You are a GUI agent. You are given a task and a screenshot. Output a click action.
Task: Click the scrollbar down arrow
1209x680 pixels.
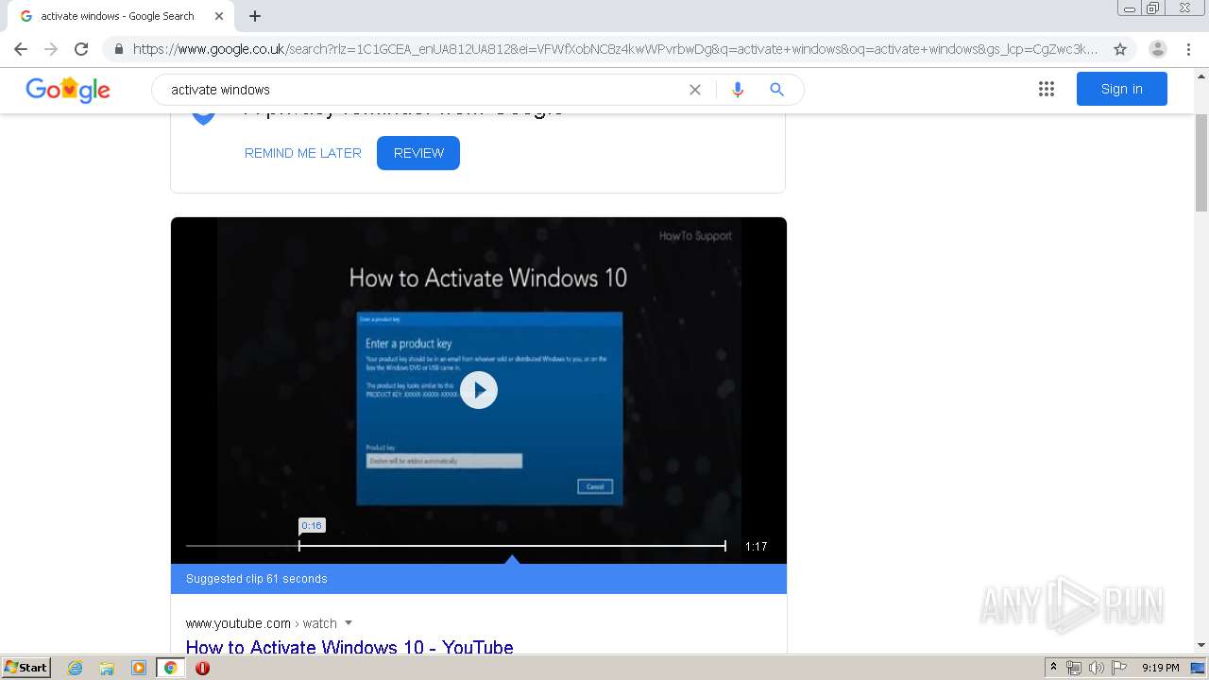coord(1201,645)
